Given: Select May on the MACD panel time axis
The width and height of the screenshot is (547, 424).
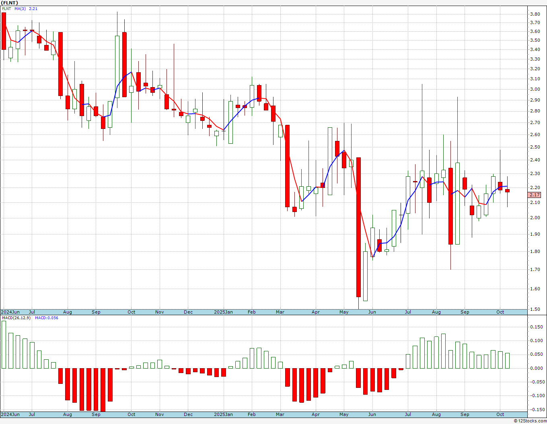Looking at the screenshot, I should [x=344, y=414].
